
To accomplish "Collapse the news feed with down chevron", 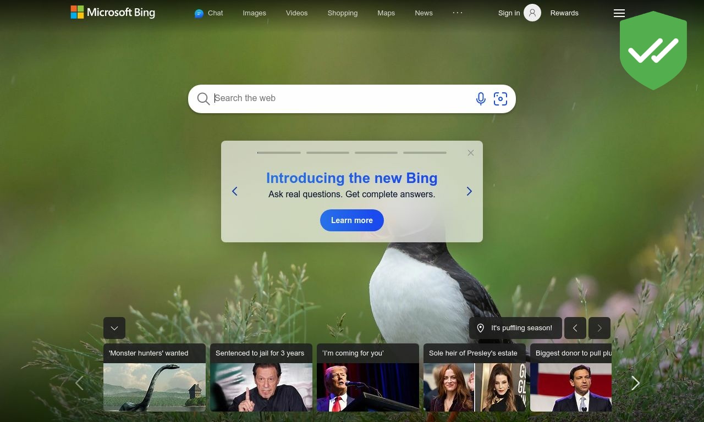I will pyautogui.click(x=114, y=328).
